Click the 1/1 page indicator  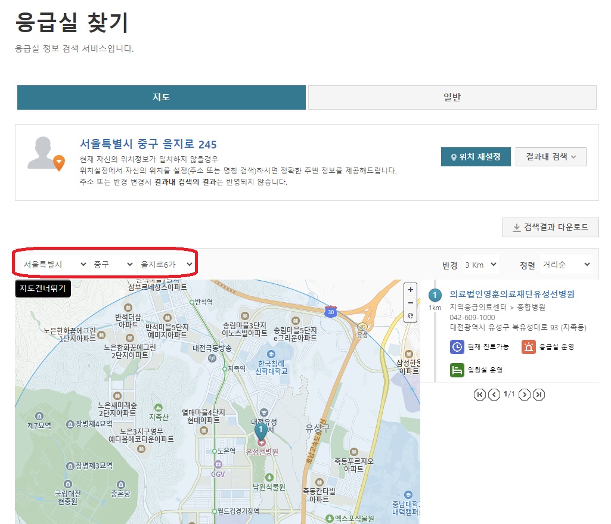(509, 394)
